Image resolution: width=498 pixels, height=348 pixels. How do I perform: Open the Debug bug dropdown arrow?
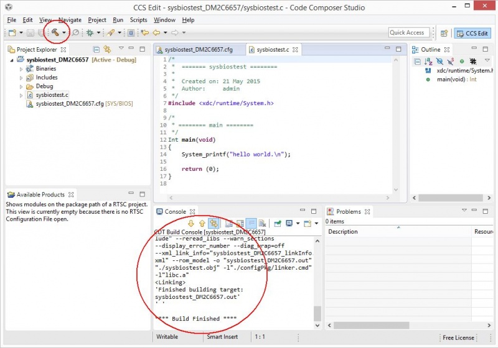pyautogui.click(x=98, y=33)
